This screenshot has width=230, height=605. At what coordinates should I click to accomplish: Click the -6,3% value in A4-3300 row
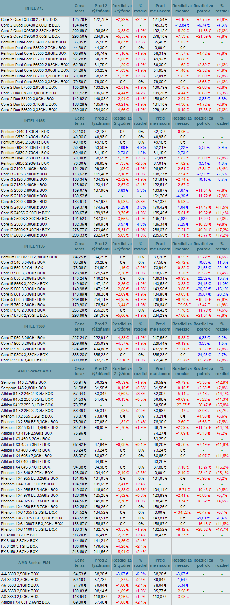coord(141,574)
